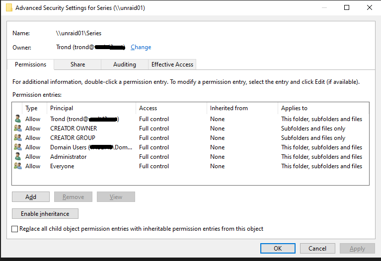Click the user icon beside the Trond entry

click(18, 119)
